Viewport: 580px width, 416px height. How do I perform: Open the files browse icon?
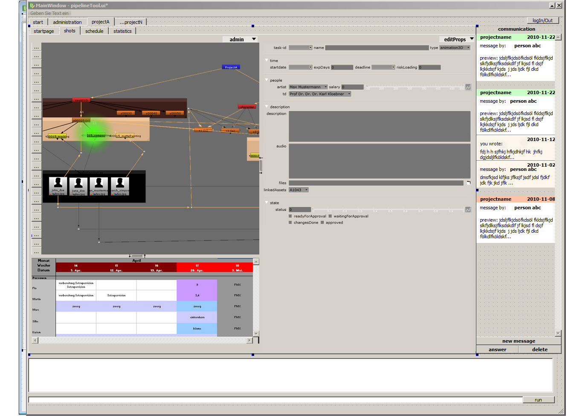coord(468,183)
